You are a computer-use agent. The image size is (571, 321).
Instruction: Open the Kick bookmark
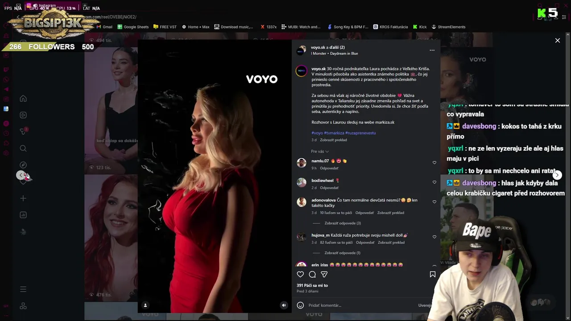(420, 27)
